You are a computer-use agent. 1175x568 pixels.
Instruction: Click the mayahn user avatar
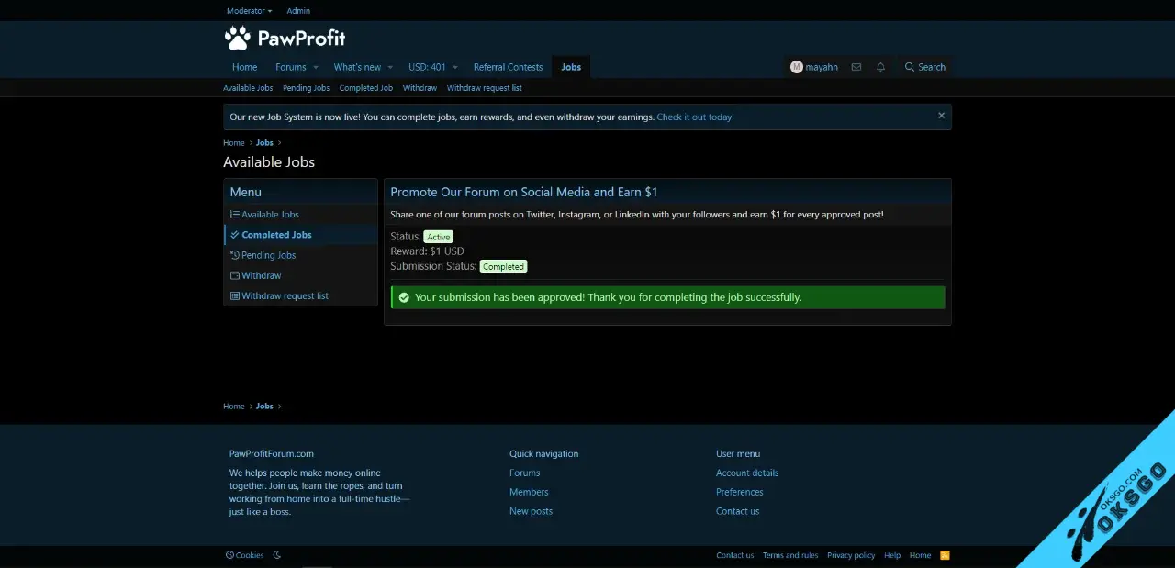(x=797, y=67)
